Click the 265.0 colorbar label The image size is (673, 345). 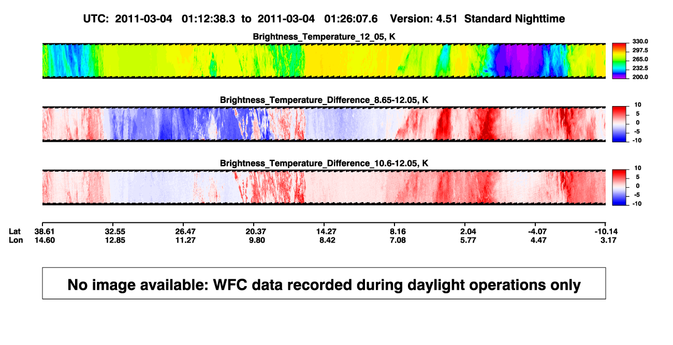(640, 59)
